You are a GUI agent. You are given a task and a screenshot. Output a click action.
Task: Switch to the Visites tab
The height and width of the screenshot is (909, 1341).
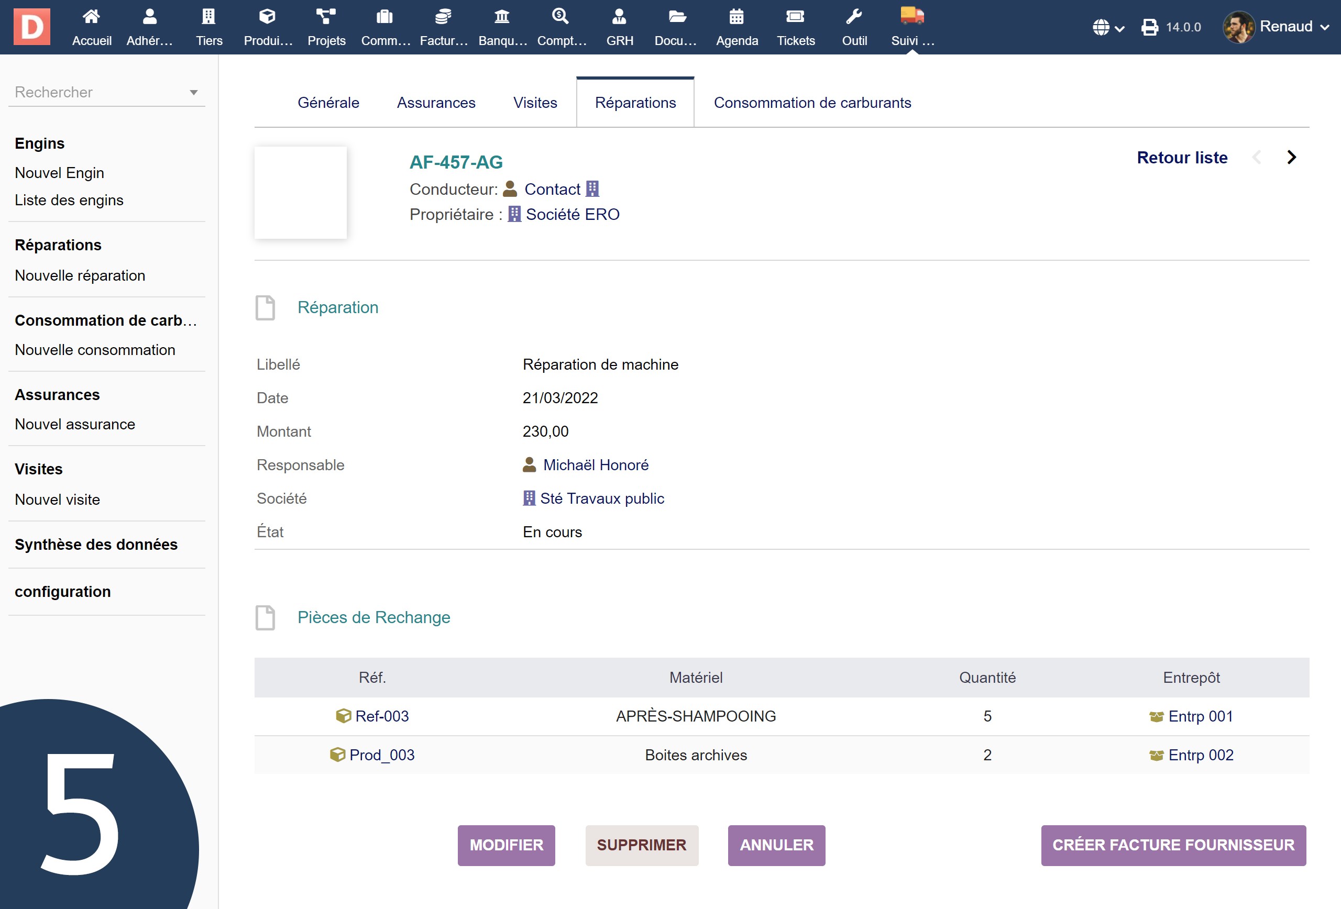(x=535, y=103)
